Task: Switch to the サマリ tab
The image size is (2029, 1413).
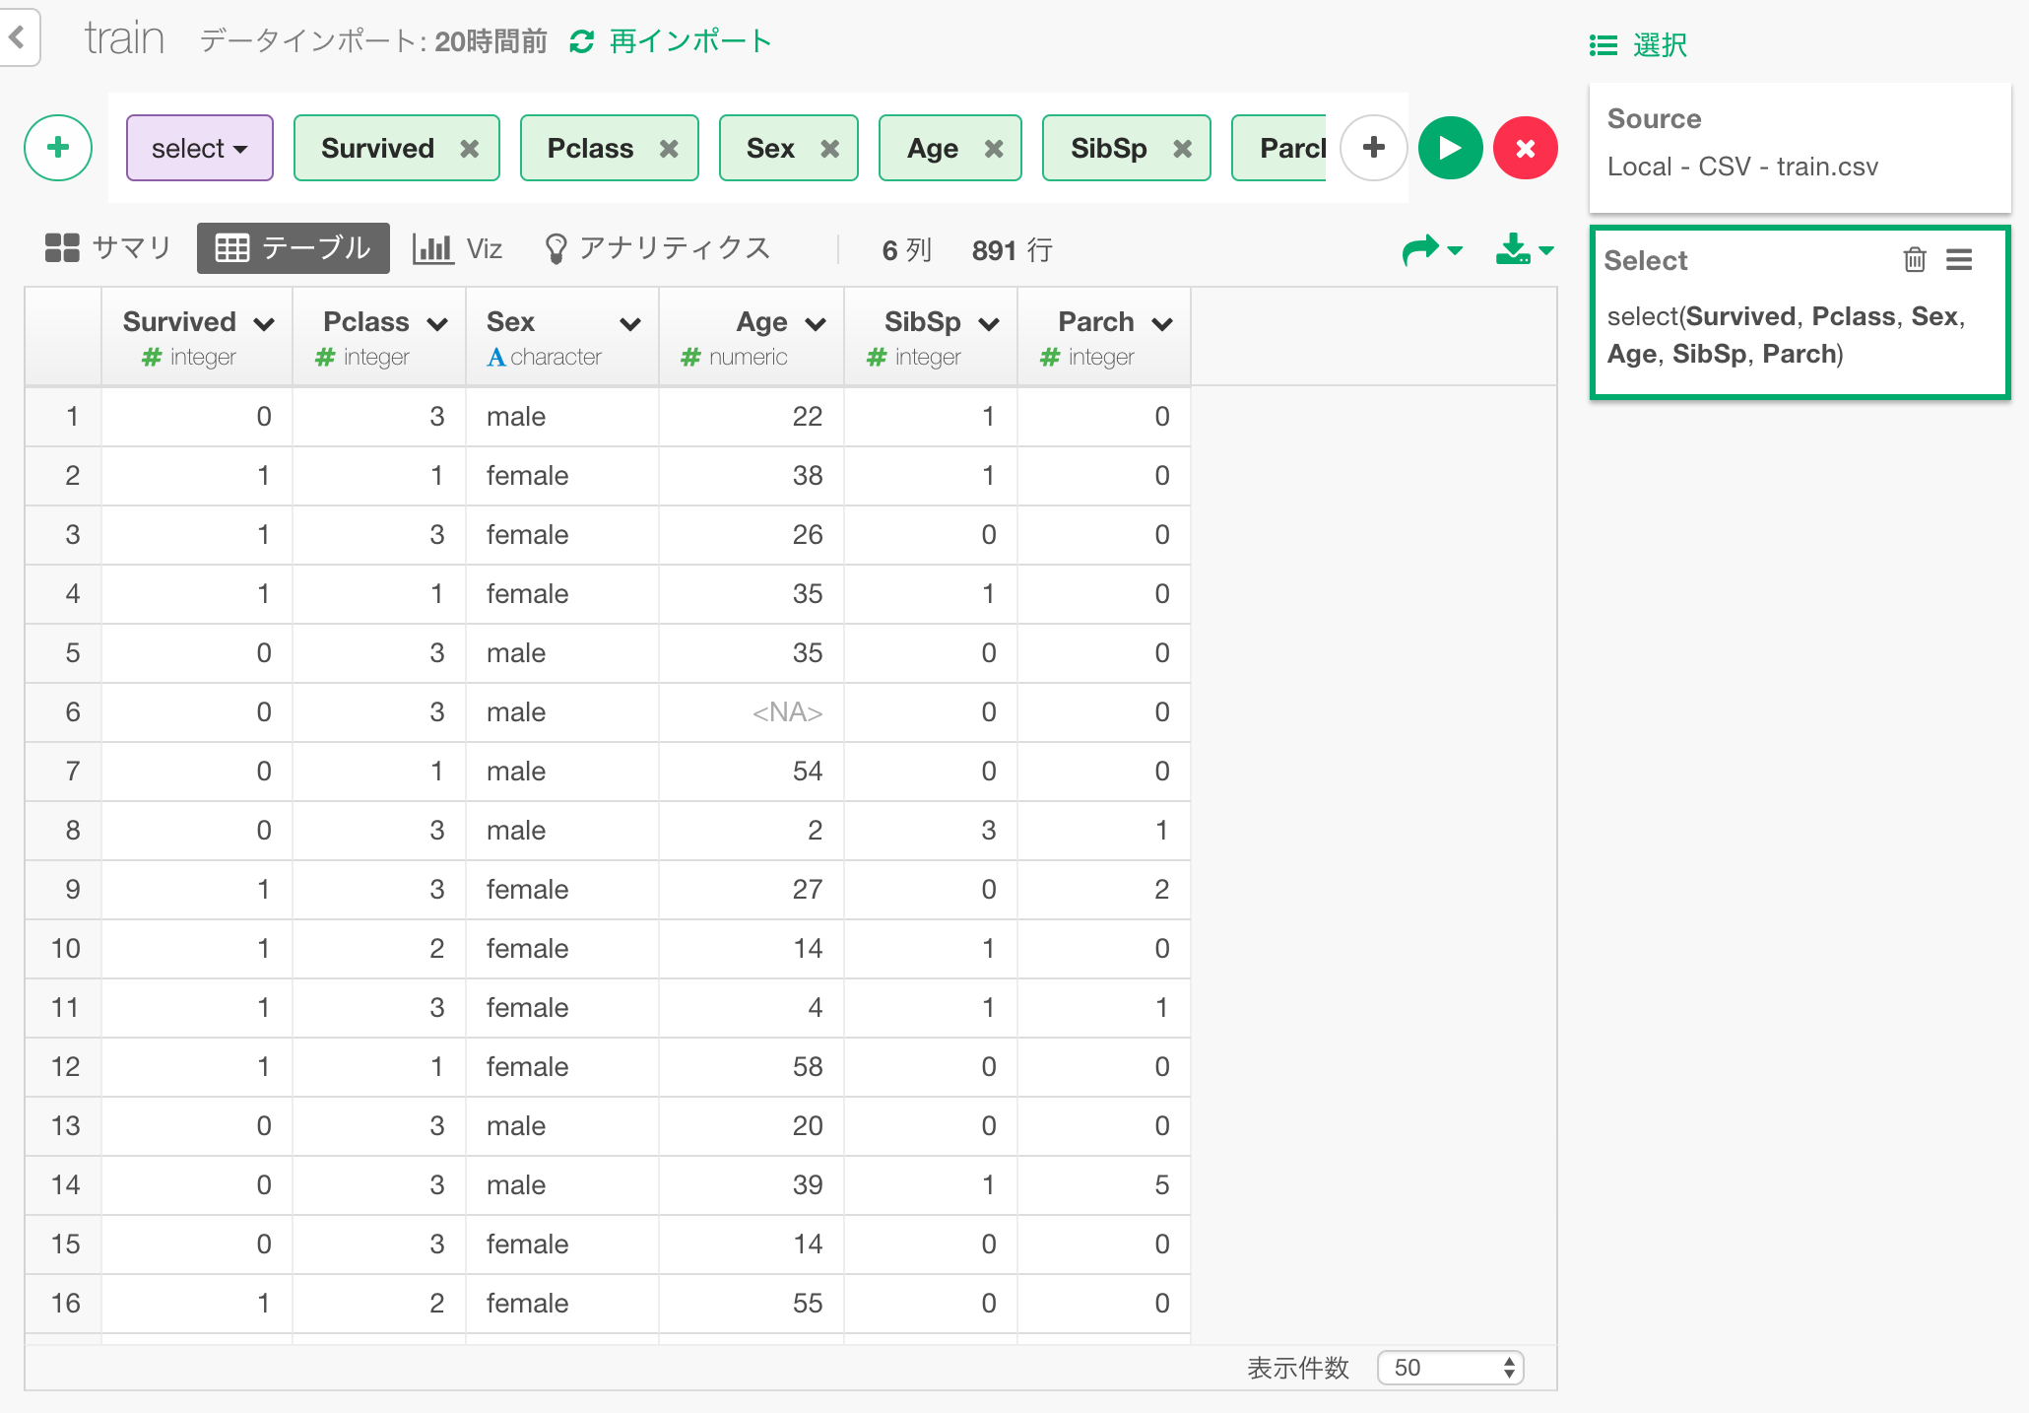Action: pyautogui.click(x=110, y=247)
